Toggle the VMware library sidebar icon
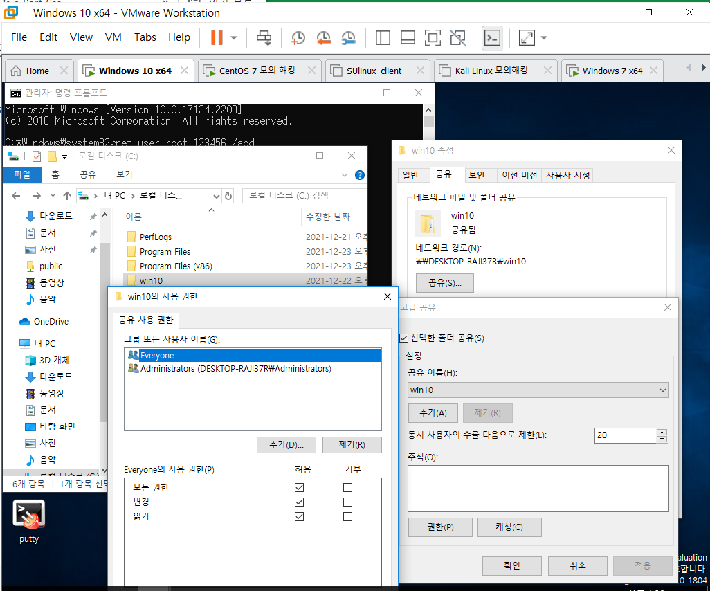Viewport: 710px width, 591px height. (x=383, y=37)
